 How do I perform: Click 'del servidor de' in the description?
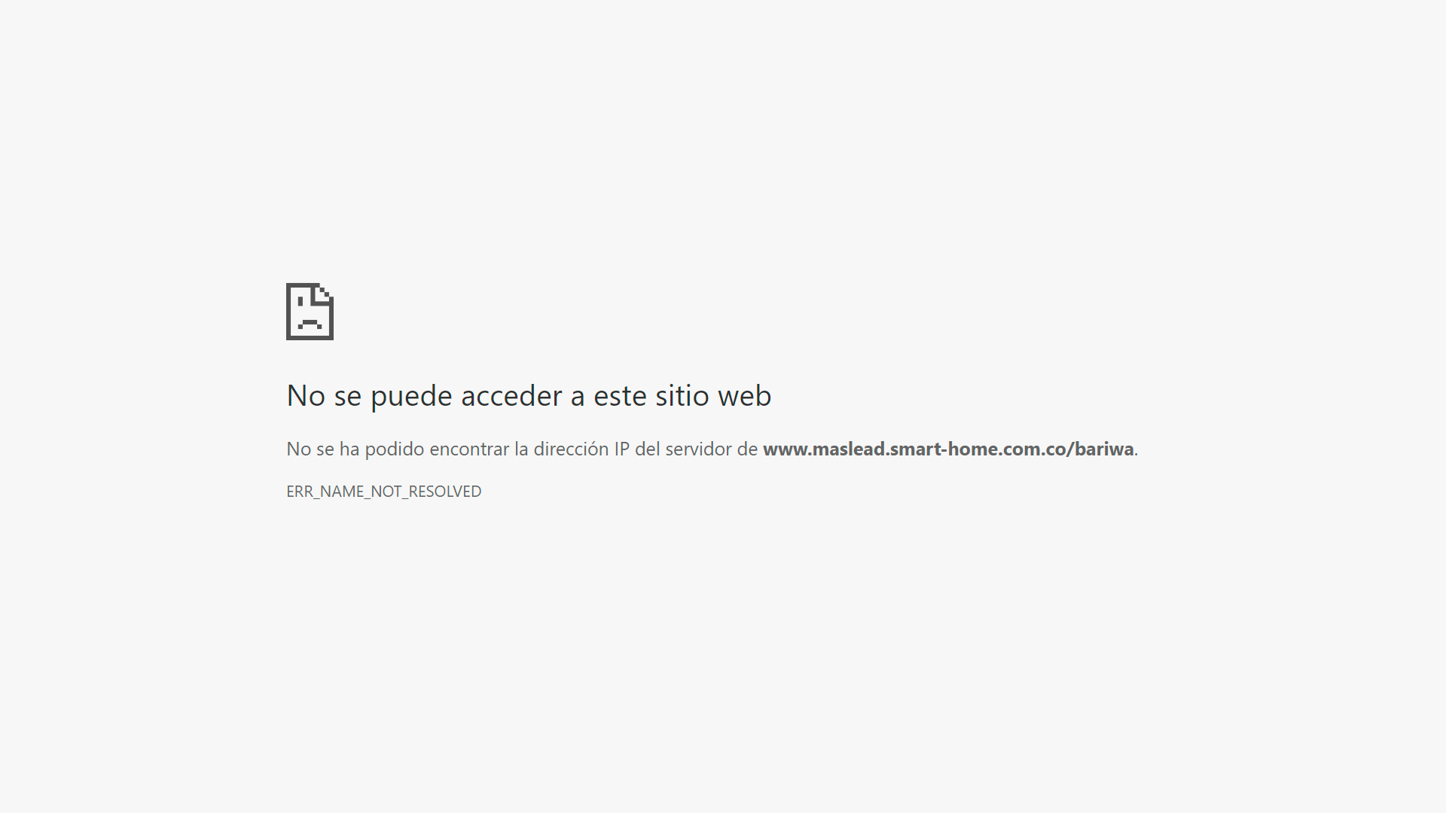[696, 449]
